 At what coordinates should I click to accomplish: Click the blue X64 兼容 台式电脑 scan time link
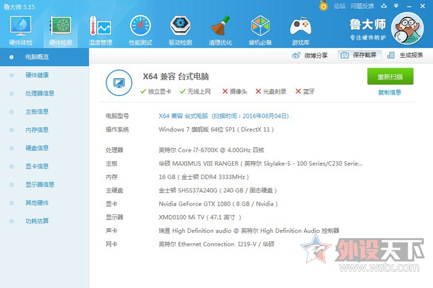pyautogui.click(x=224, y=116)
